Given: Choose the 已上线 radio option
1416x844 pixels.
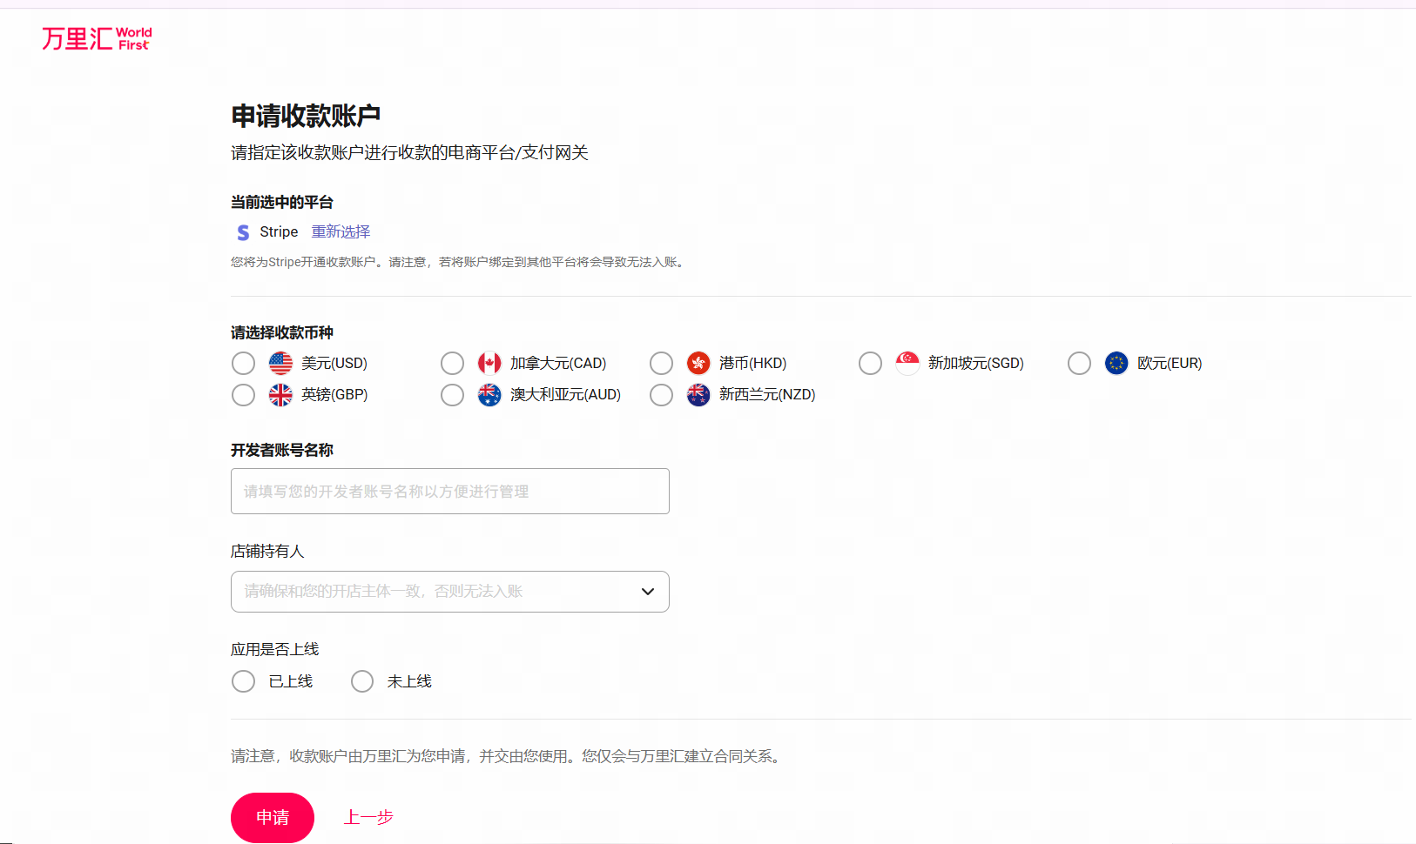Looking at the screenshot, I should 244,681.
